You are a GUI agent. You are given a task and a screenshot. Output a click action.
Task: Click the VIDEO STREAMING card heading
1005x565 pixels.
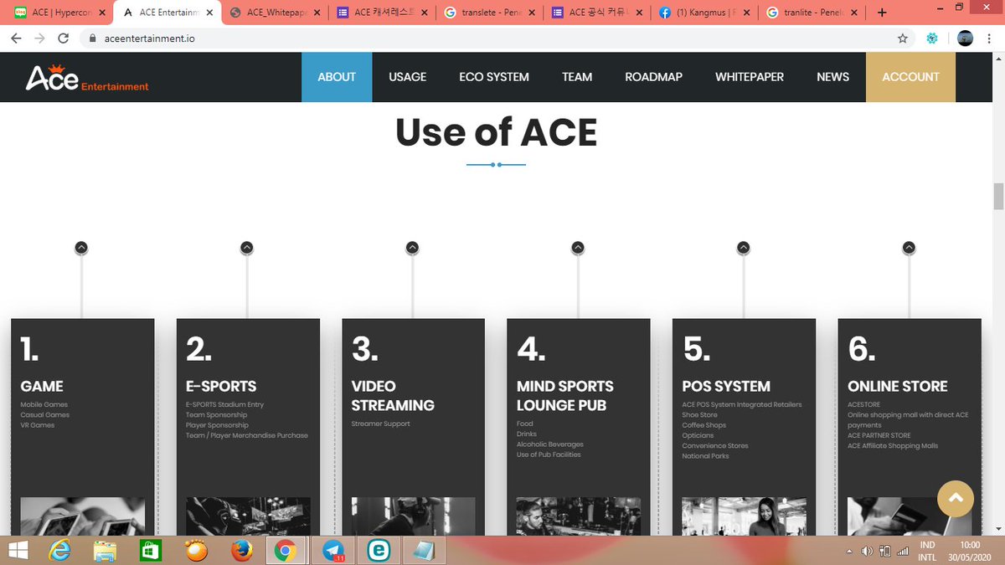(393, 396)
